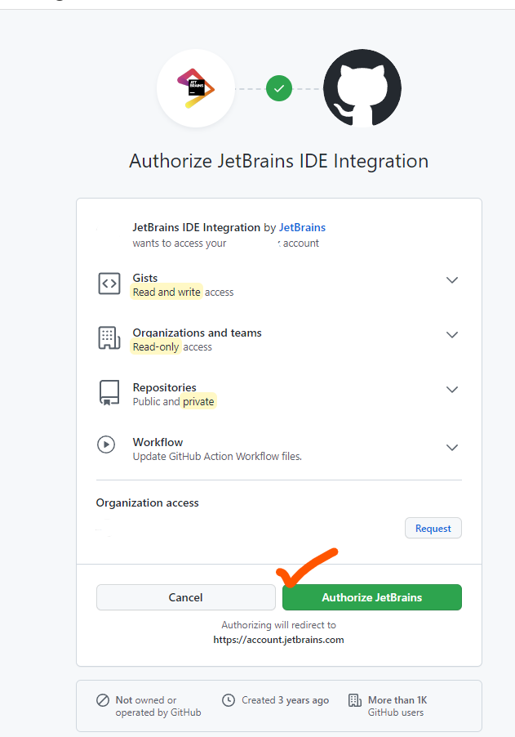Expand the Workflow permission chevron

click(x=452, y=448)
